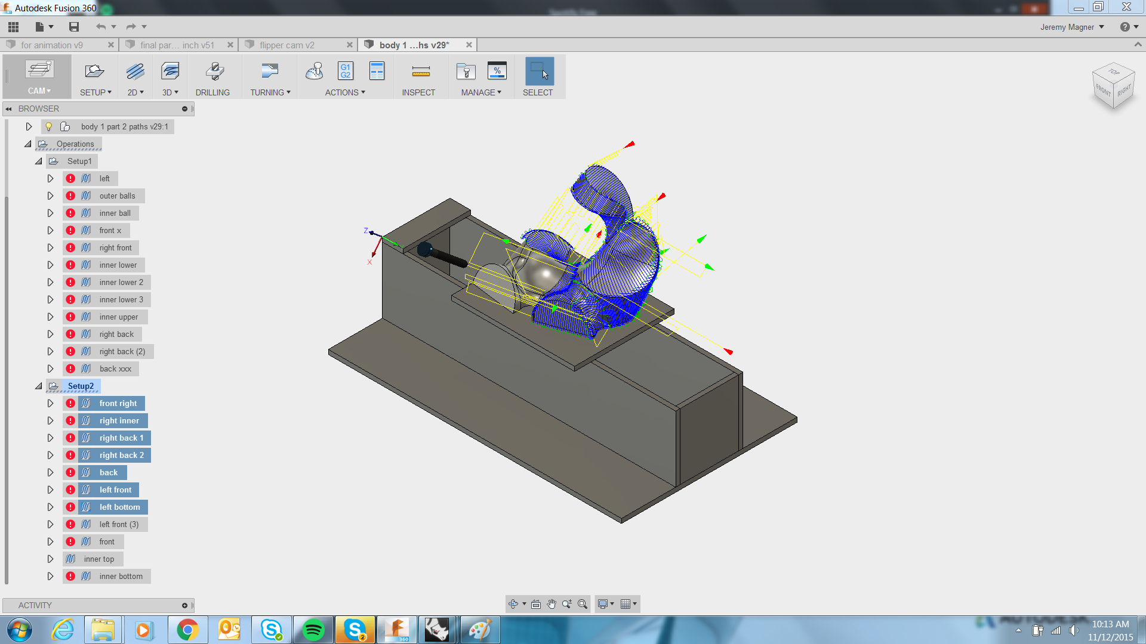The image size is (1146, 644).
Task: Click the system tray volume icon
Action: (x=1074, y=630)
